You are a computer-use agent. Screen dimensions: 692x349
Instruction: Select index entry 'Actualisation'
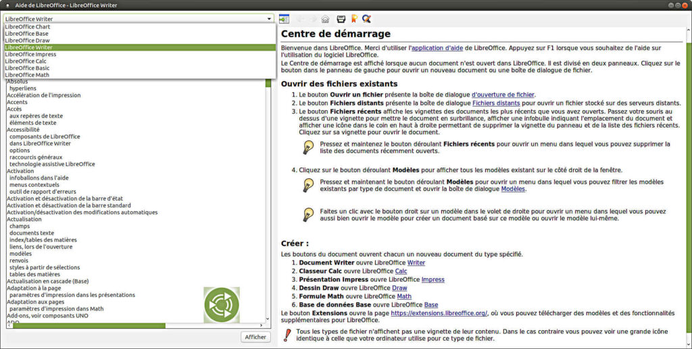coord(24,219)
